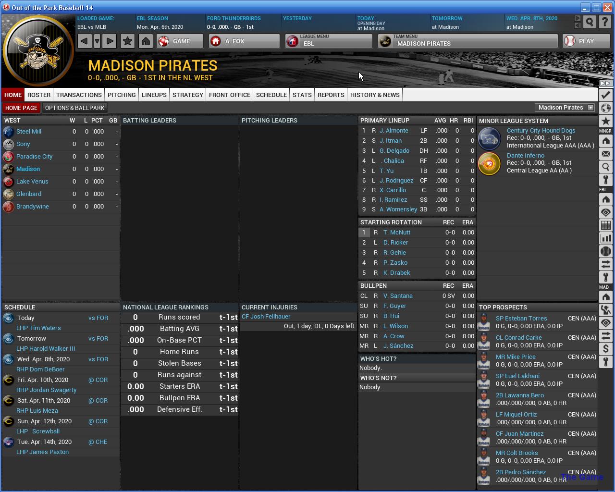
Task: Open the League Menu EBL dropdown
Action: coord(329,41)
